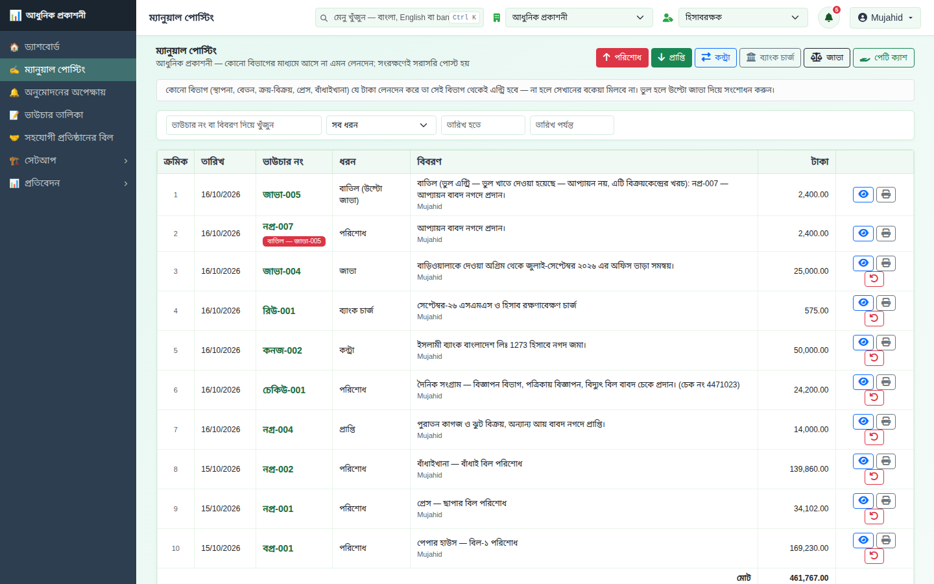
Task: Open voucher link জাভা-004
Action: (281, 271)
